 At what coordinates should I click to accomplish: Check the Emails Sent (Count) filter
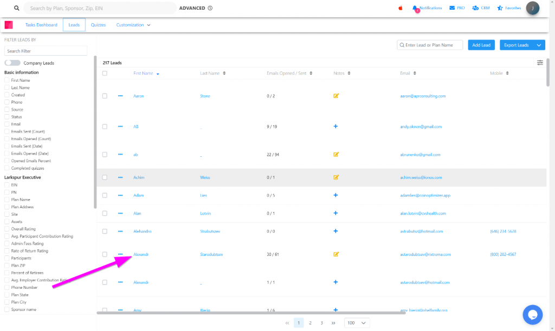[x=7, y=131]
